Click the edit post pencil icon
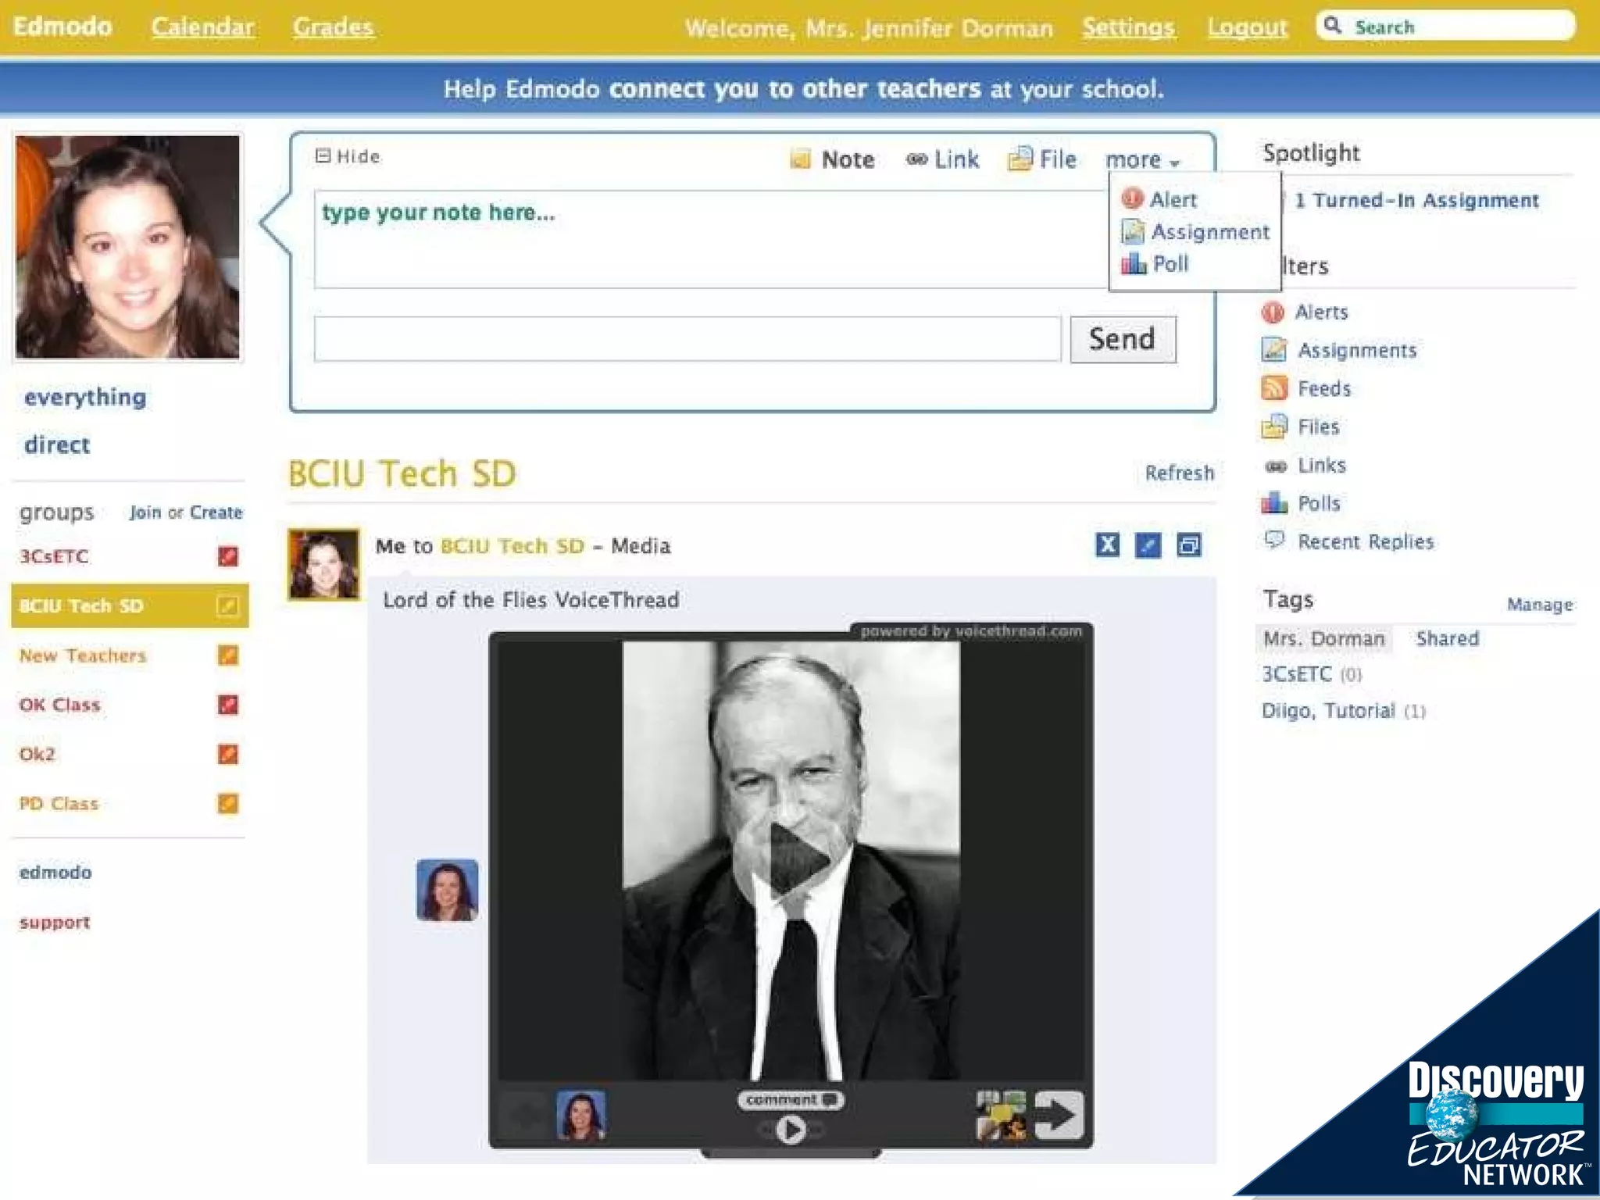The height and width of the screenshot is (1200, 1600). click(x=1148, y=545)
